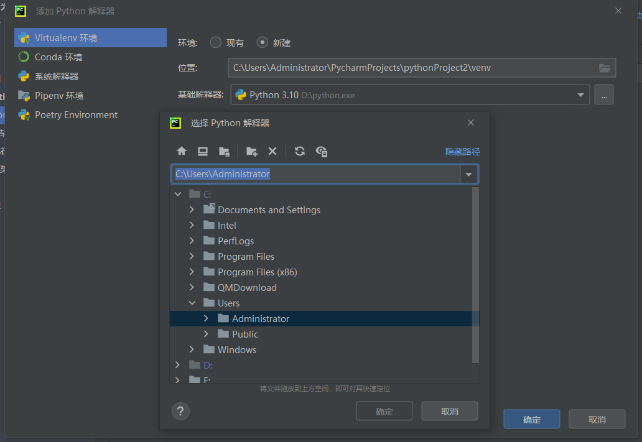
Task: Click 确定 in the interpreter chooser dialog
Action: coord(384,411)
